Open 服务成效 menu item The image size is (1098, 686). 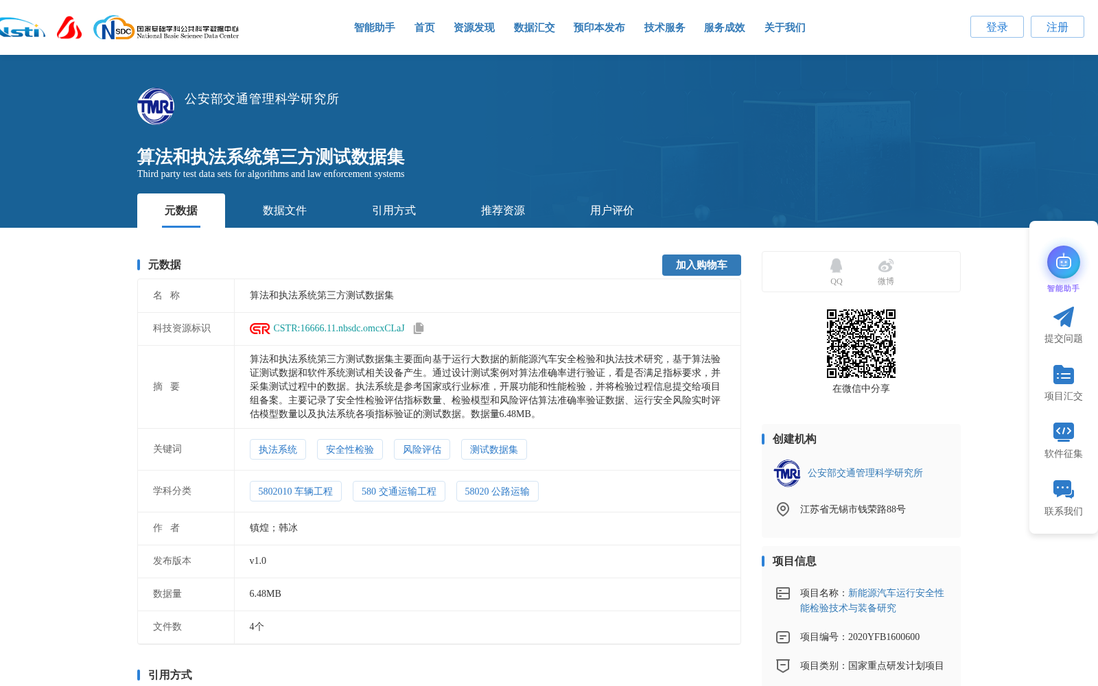[724, 27]
